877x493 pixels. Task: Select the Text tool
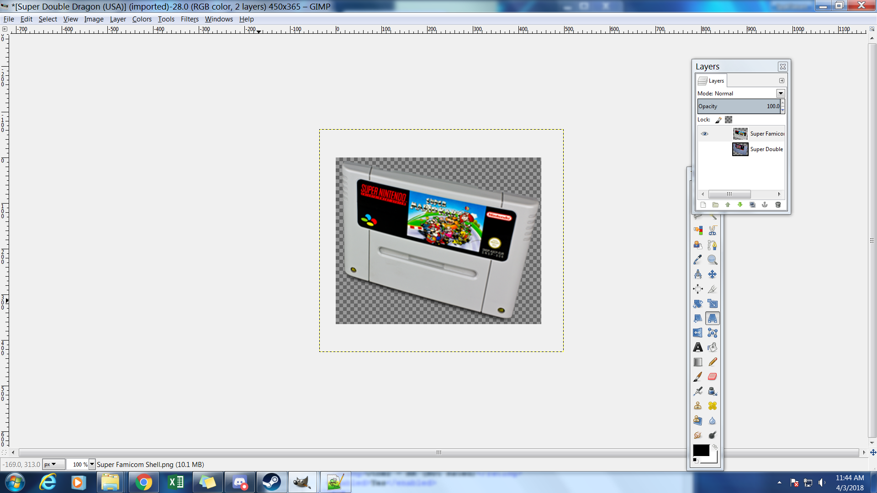[697, 347]
